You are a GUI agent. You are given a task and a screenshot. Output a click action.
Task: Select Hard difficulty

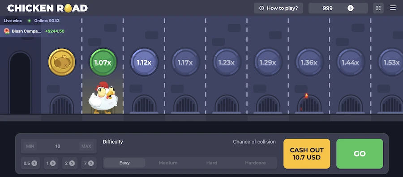[x=212, y=163]
